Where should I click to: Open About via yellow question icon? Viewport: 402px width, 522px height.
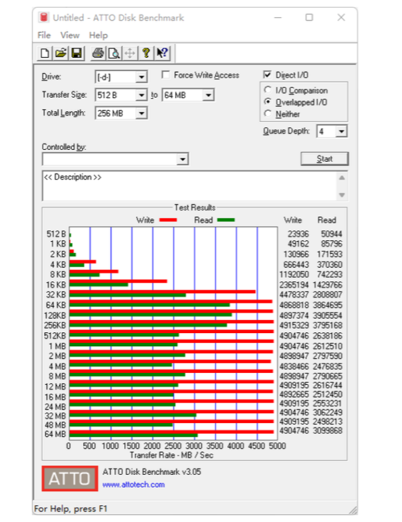pyautogui.click(x=146, y=53)
